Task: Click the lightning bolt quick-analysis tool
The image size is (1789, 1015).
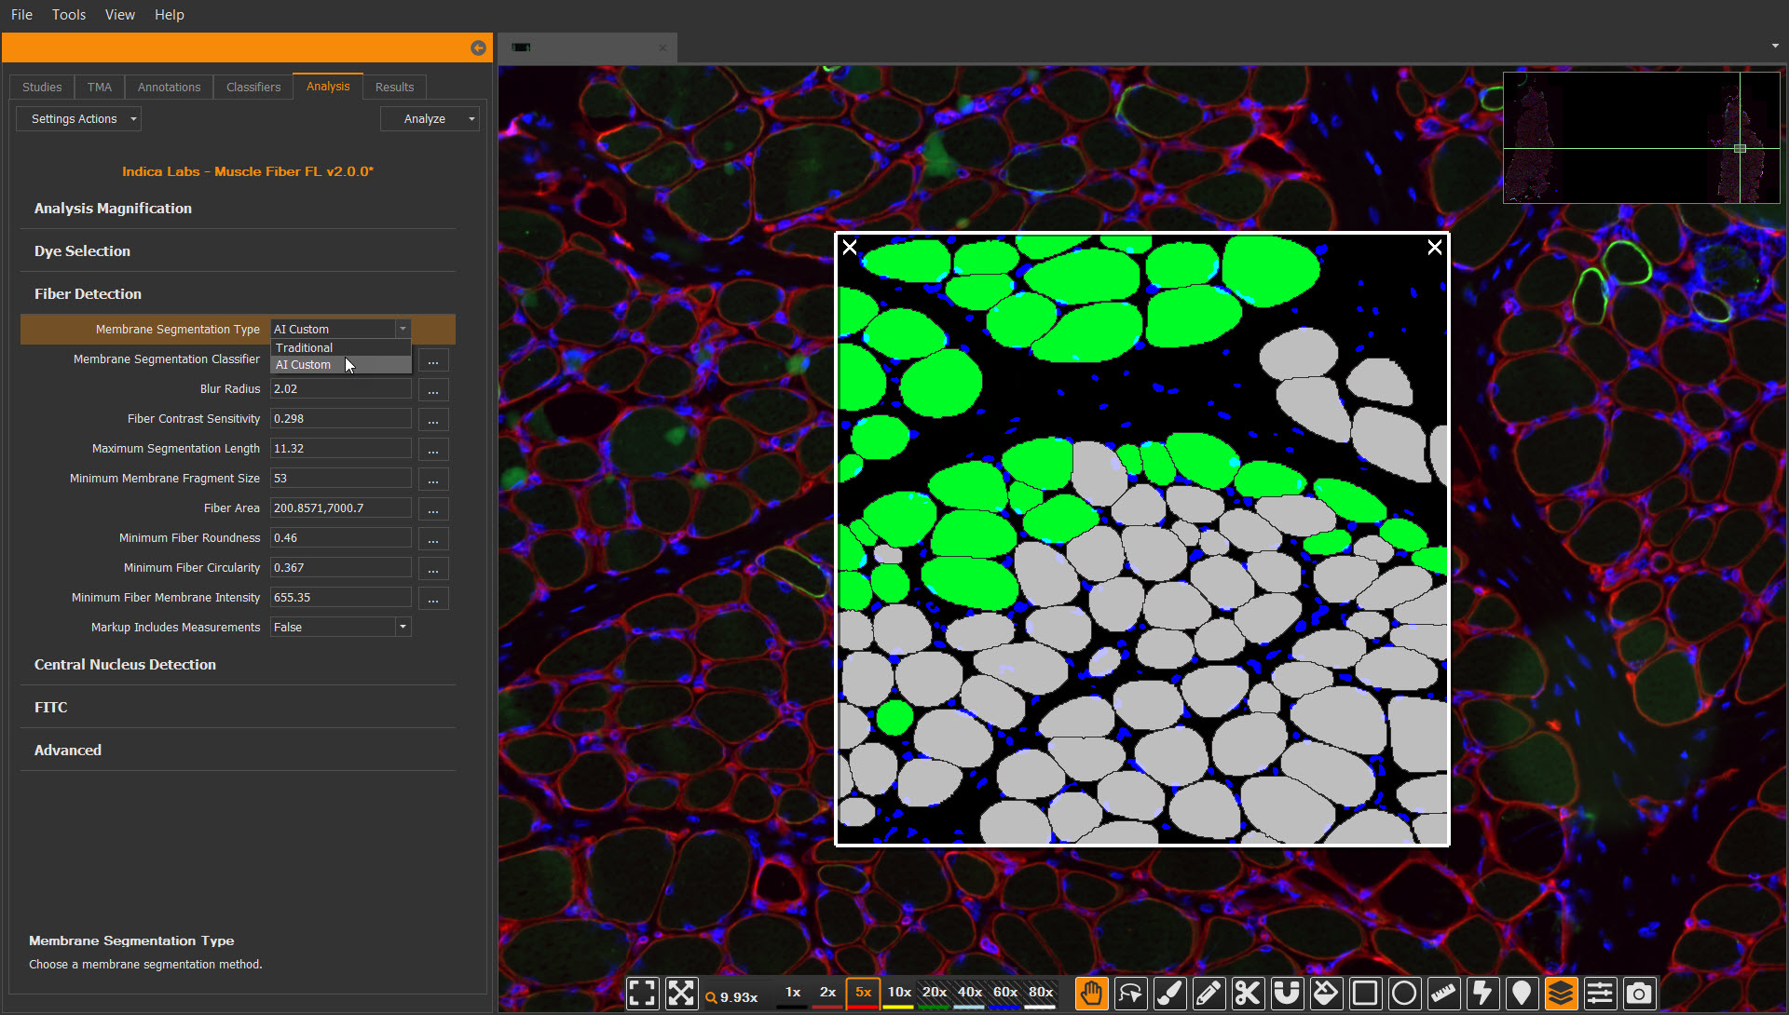Action: [1482, 994]
